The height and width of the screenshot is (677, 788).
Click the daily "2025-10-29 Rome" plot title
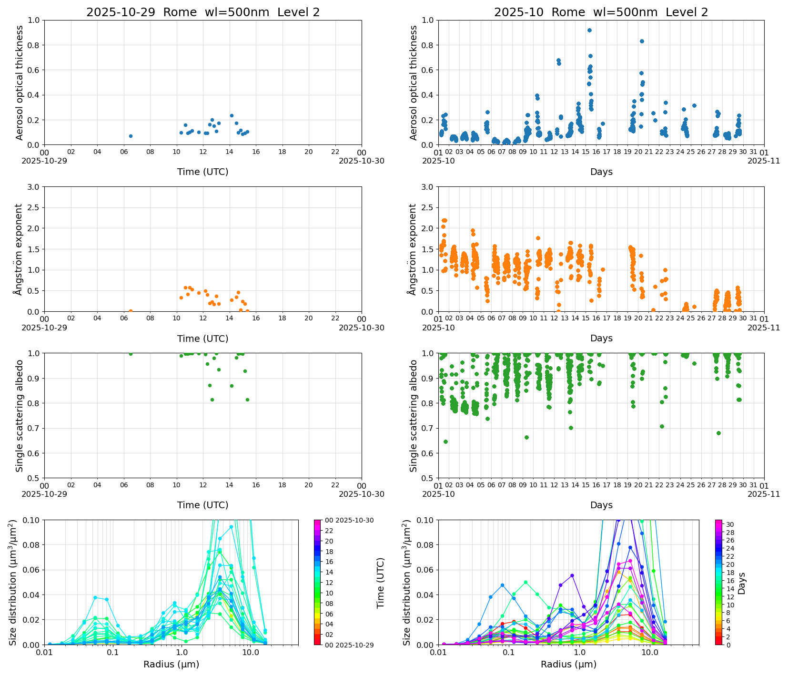pyautogui.click(x=203, y=12)
